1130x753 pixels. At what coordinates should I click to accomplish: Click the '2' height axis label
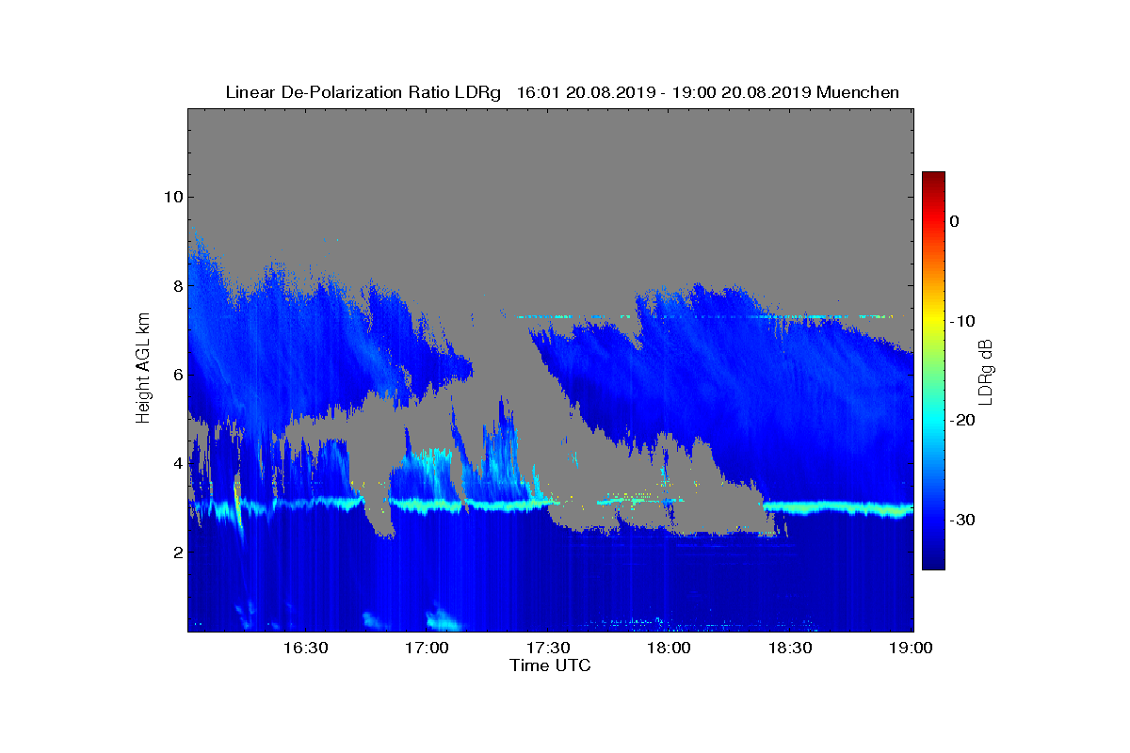click(176, 552)
